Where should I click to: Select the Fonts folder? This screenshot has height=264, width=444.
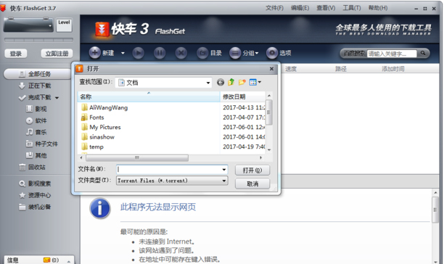93,117
